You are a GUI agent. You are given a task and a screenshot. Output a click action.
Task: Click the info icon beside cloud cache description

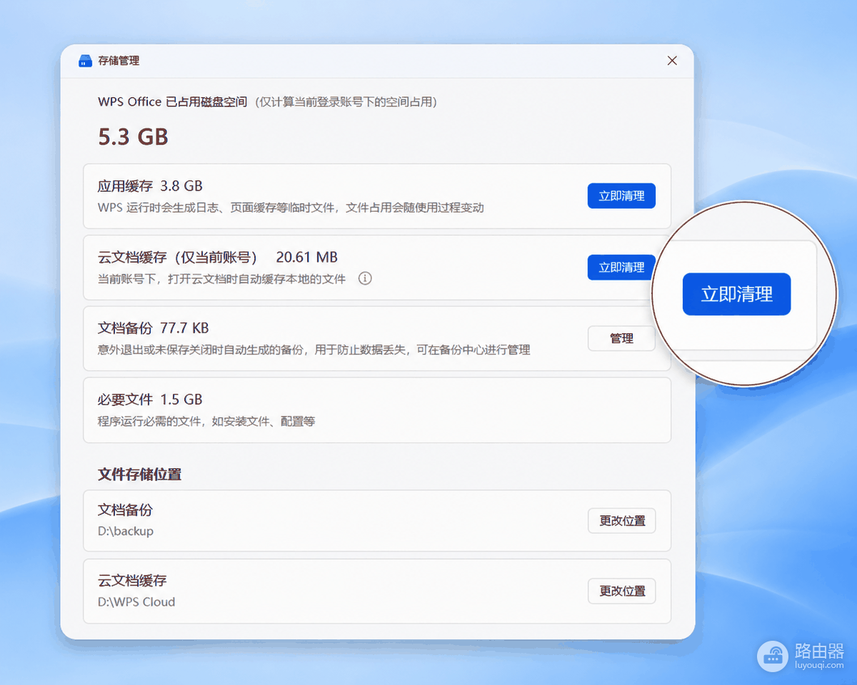[365, 278]
